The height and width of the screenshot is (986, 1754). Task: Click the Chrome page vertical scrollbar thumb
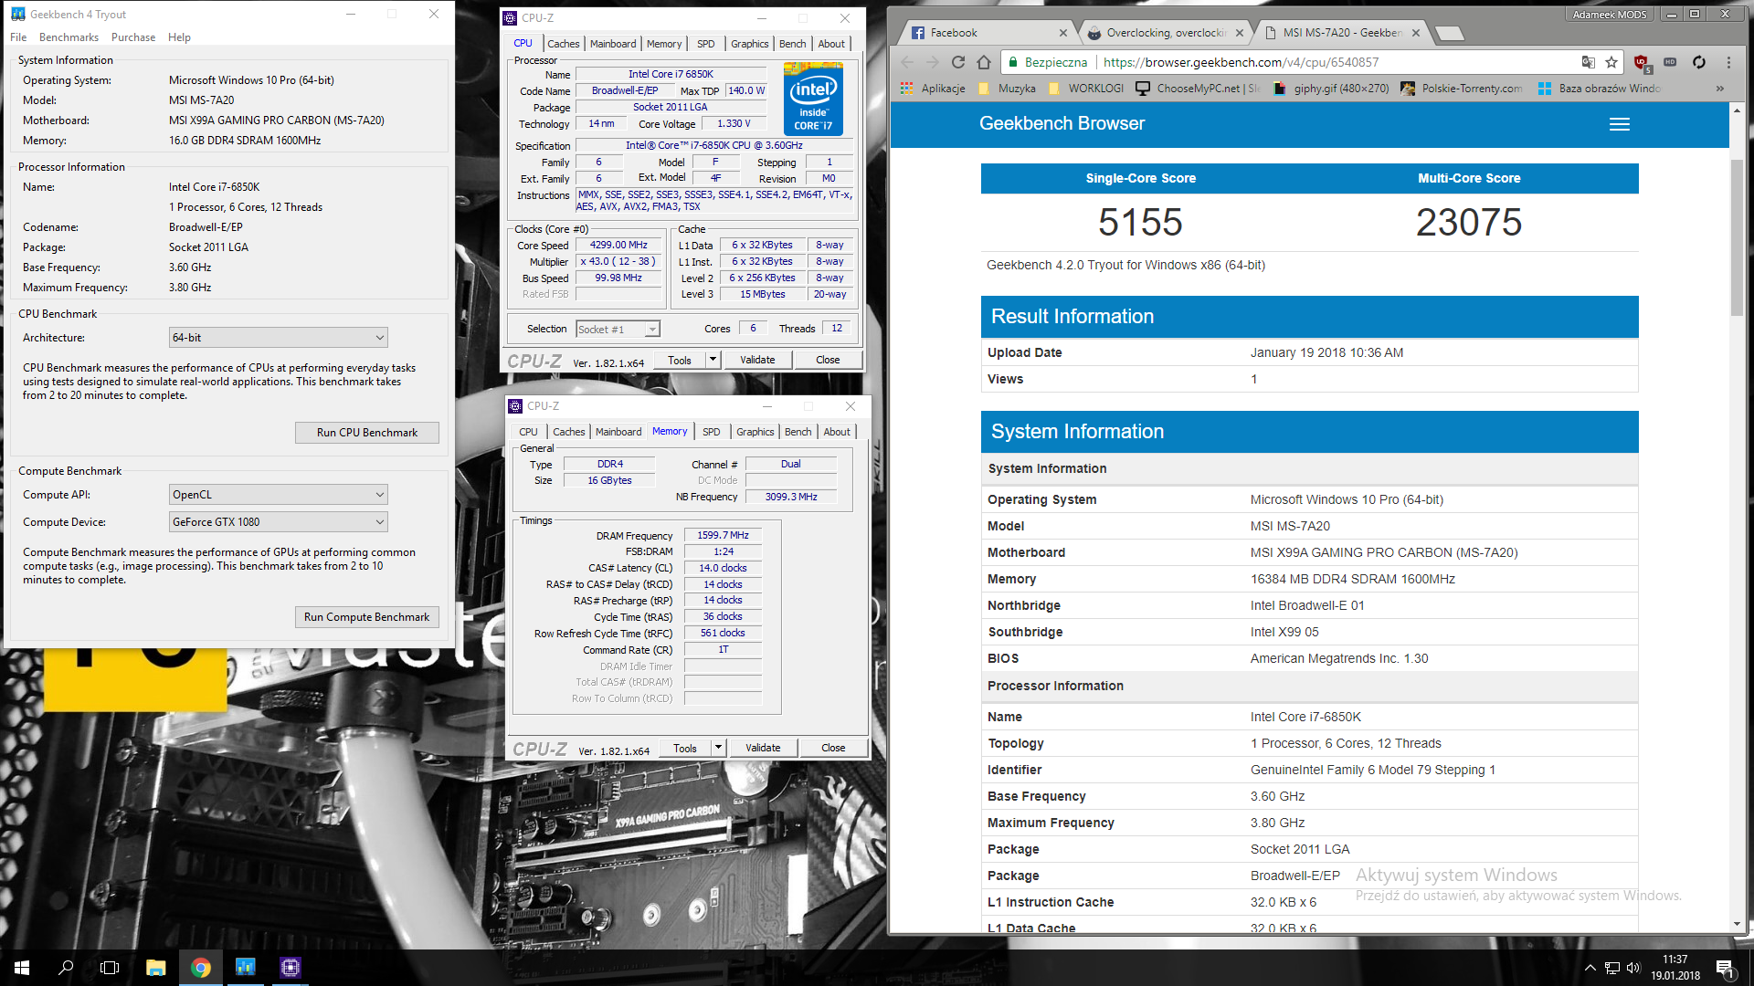coord(1738,237)
